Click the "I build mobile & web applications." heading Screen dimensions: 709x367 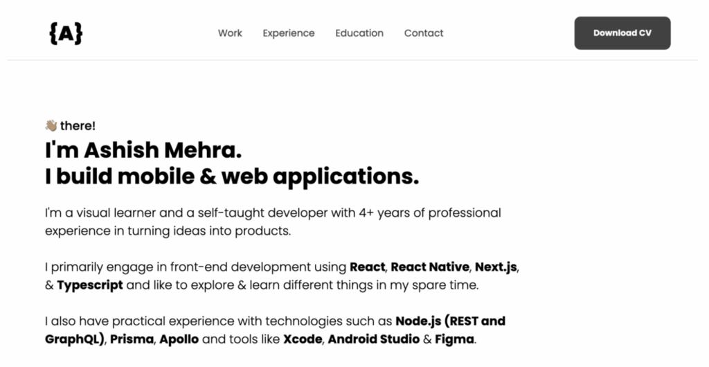(x=232, y=177)
